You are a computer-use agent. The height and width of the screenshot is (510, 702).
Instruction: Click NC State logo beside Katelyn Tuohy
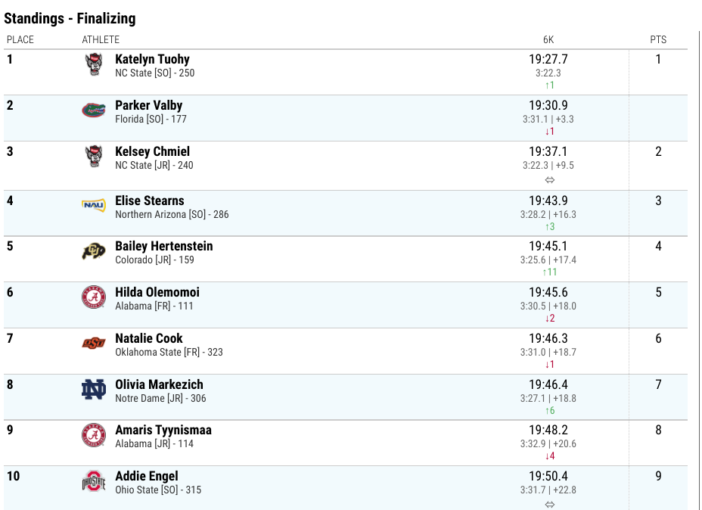(x=94, y=64)
